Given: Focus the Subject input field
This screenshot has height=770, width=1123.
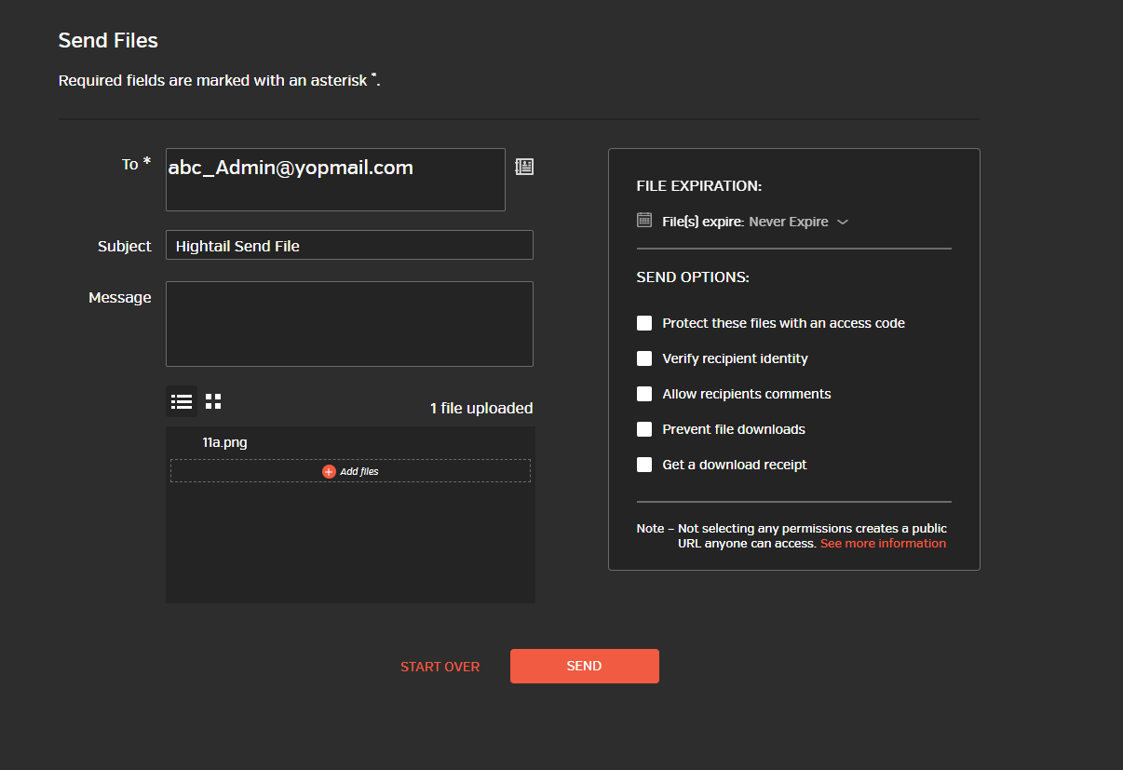Looking at the screenshot, I should (x=349, y=245).
